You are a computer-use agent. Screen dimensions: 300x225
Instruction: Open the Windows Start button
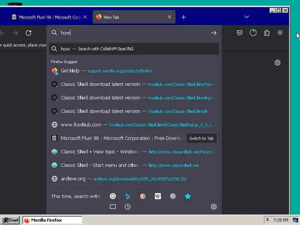[x=10, y=220]
